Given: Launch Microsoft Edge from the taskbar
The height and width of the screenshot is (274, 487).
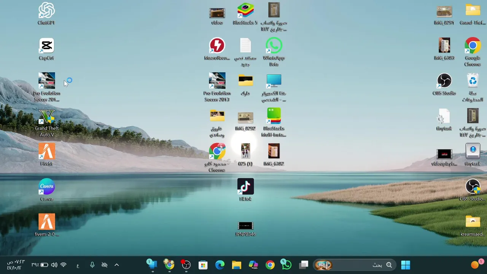Looking at the screenshot, I should click(220, 265).
